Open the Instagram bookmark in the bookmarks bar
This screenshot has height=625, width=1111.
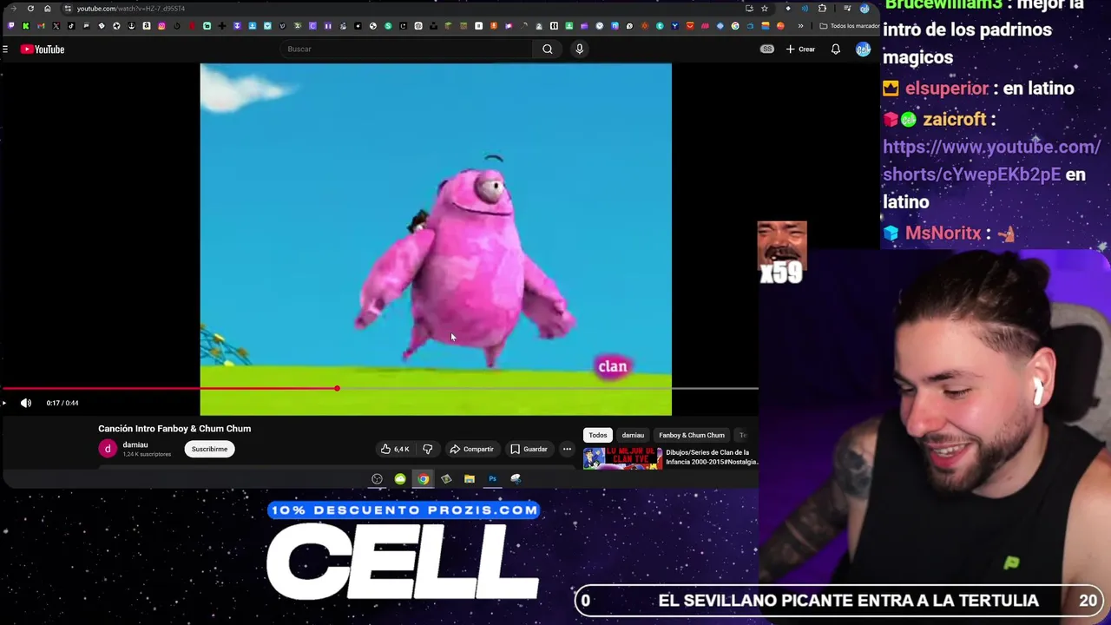click(161, 26)
